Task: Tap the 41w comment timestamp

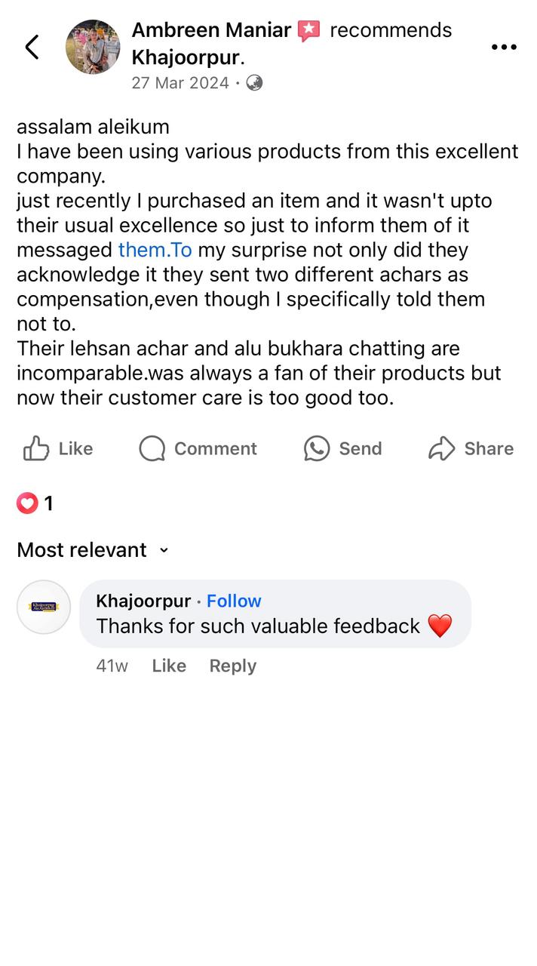Action: coord(112,666)
